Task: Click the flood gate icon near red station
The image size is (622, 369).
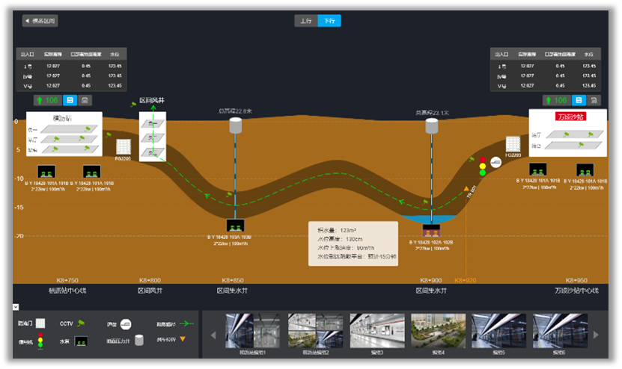Action: point(513,143)
